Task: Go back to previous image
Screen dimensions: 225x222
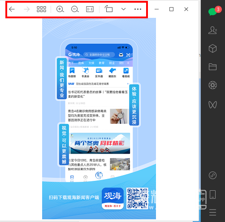Action: (x=12, y=9)
